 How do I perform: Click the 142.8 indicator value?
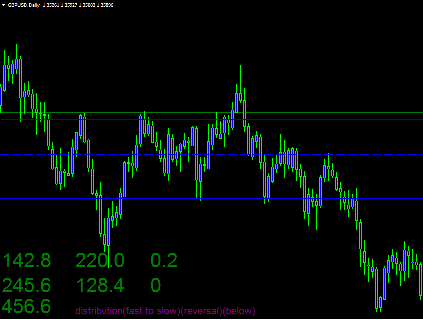[27, 260]
